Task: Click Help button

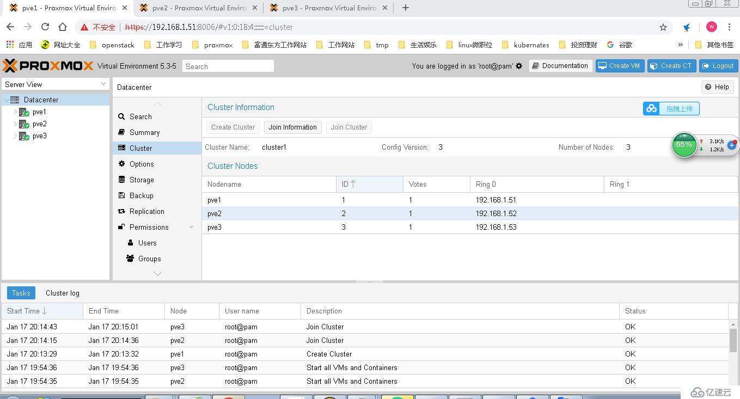Action: tap(717, 87)
